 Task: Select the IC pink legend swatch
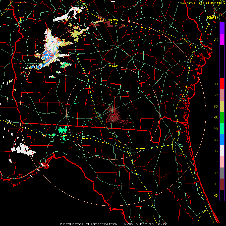(222, 162)
